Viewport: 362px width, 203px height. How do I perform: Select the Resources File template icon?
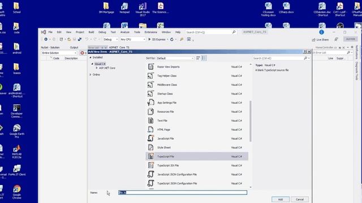click(151, 112)
